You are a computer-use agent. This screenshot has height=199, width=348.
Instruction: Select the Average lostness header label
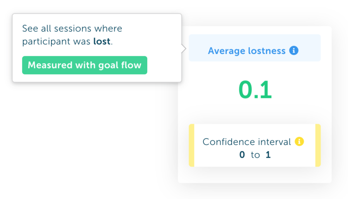[x=247, y=51]
